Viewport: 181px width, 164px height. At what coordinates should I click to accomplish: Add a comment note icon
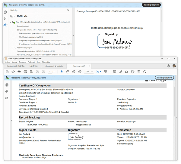point(115,72)
